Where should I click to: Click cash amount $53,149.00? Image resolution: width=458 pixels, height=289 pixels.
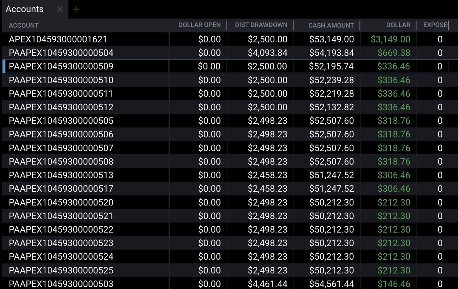[x=332, y=39]
